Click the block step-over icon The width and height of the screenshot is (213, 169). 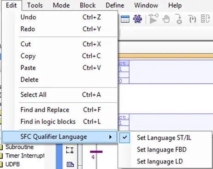[x=205, y=19]
